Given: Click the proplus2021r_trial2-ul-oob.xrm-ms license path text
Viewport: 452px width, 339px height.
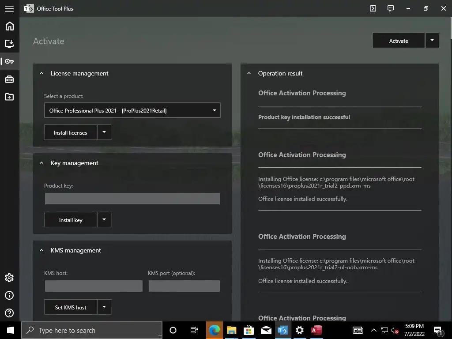Looking at the screenshot, I should [x=336, y=264].
